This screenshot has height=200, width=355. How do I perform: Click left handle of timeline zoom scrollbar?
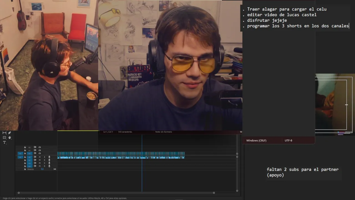click(x=19, y=193)
